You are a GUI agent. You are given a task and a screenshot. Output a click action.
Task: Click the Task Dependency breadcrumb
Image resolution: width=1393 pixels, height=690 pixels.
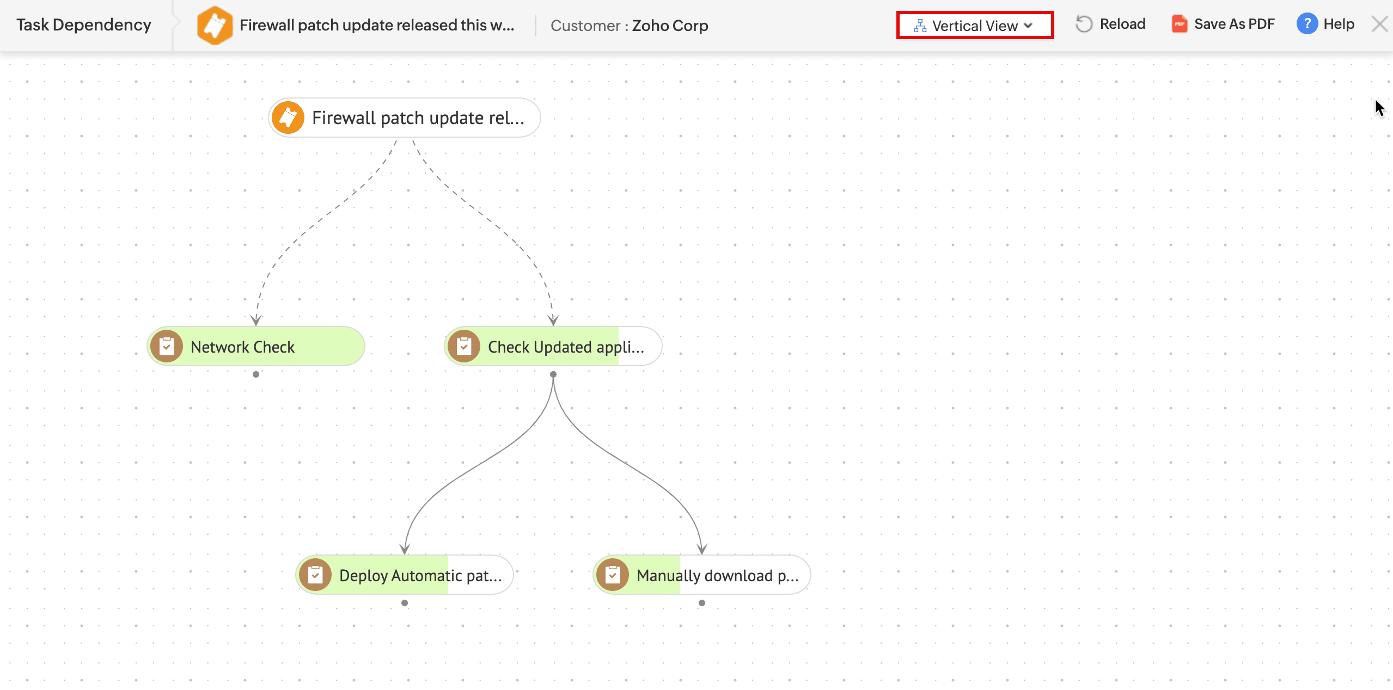pyautogui.click(x=84, y=25)
